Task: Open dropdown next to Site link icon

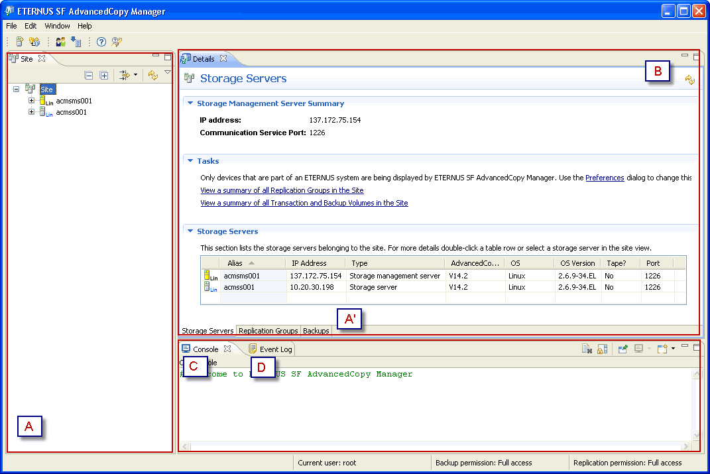Action: coord(135,75)
